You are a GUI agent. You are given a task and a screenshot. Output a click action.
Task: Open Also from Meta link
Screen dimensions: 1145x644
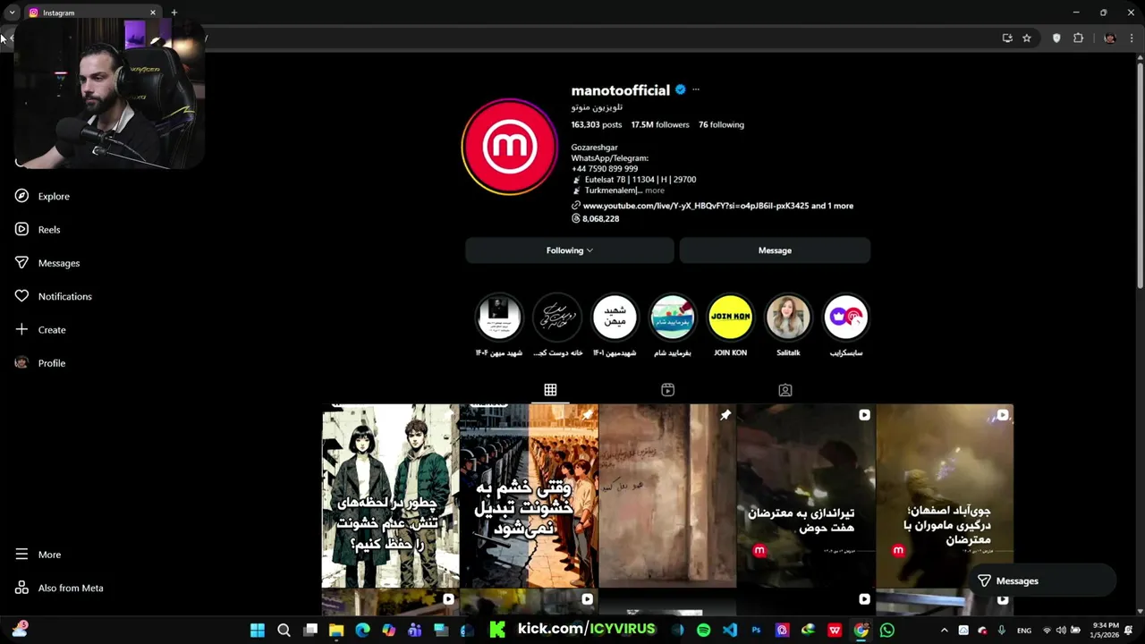59,588
